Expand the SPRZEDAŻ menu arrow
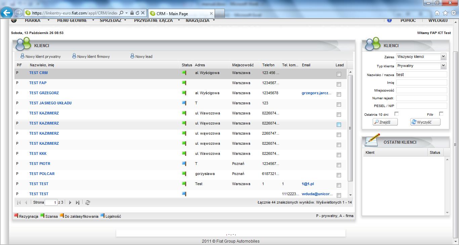459x245 pixels. click(125, 20)
